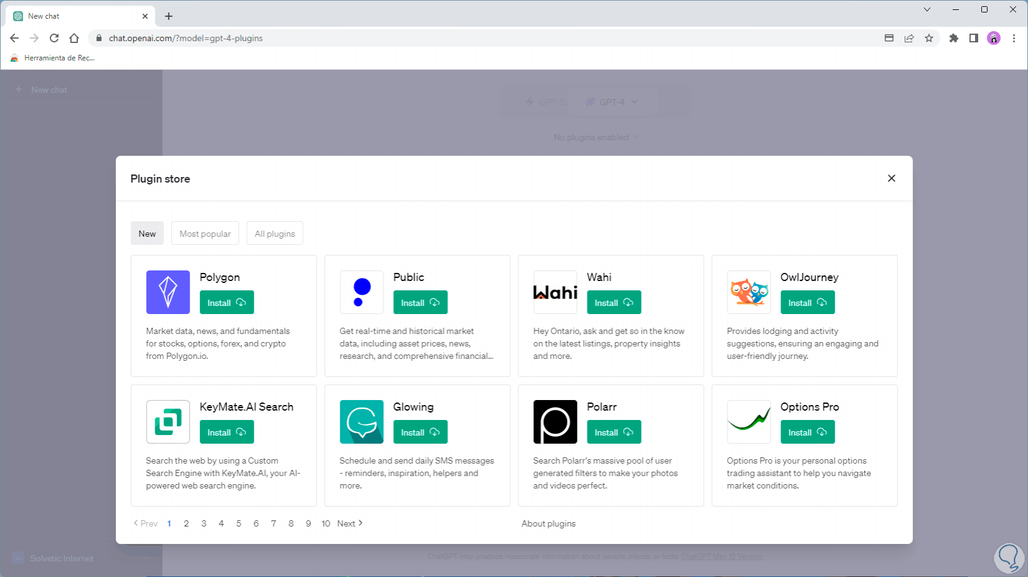Open the new browser tab button
The height and width of the screenshot is (577, 1028).
coord(169,16)
